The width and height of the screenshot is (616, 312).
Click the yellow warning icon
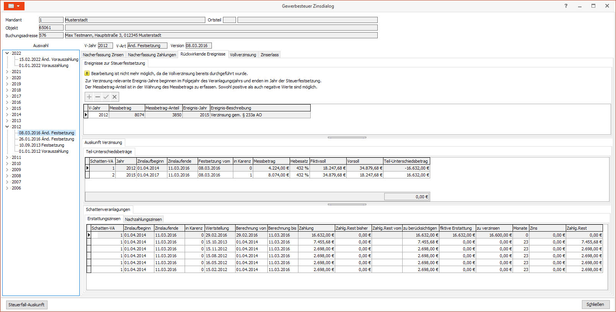(x=87, y=74)
